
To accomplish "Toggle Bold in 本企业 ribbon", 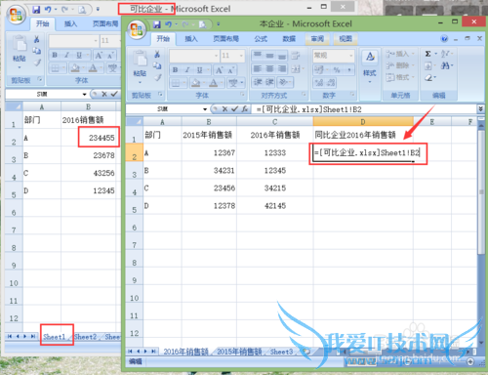I will coord(176,69).
